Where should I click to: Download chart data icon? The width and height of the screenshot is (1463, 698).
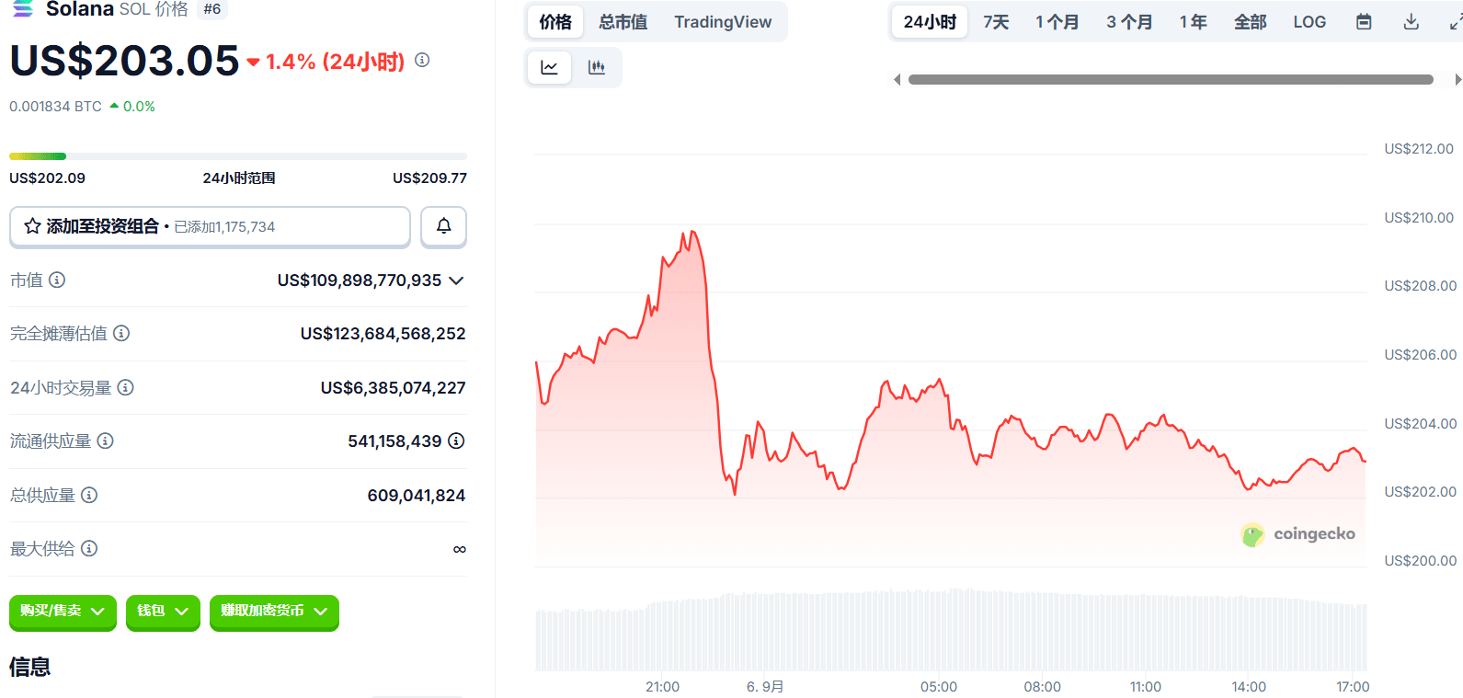pyautogui.click(x=1412, y=22)
